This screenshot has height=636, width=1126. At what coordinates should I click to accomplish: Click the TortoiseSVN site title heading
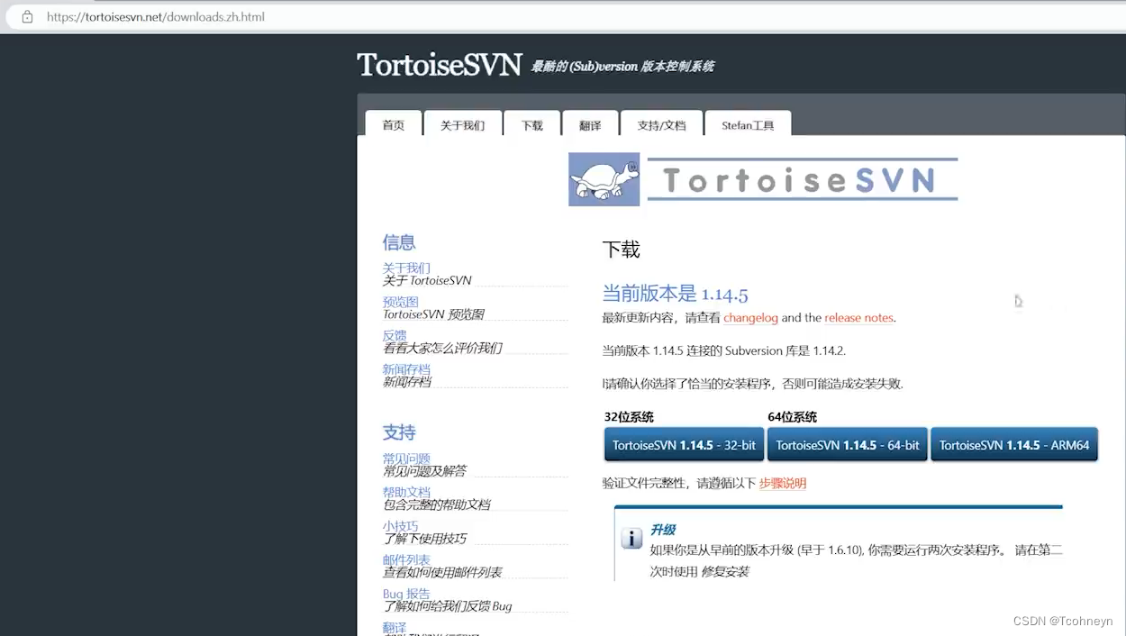click(x=440, y=65)
